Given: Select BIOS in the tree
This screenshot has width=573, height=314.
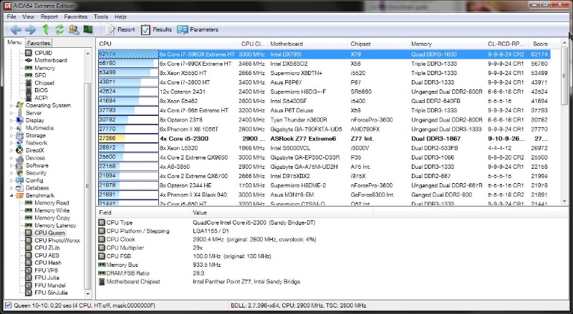Looking at the screenshot, I should pos(41,90).
